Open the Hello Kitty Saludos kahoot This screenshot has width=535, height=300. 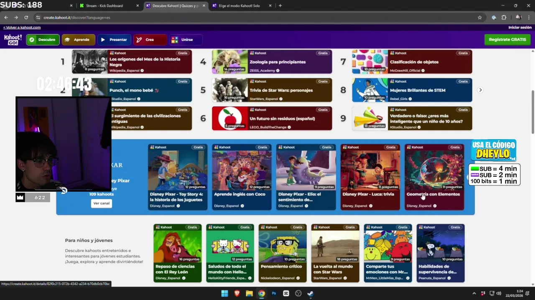click(230, 253)
